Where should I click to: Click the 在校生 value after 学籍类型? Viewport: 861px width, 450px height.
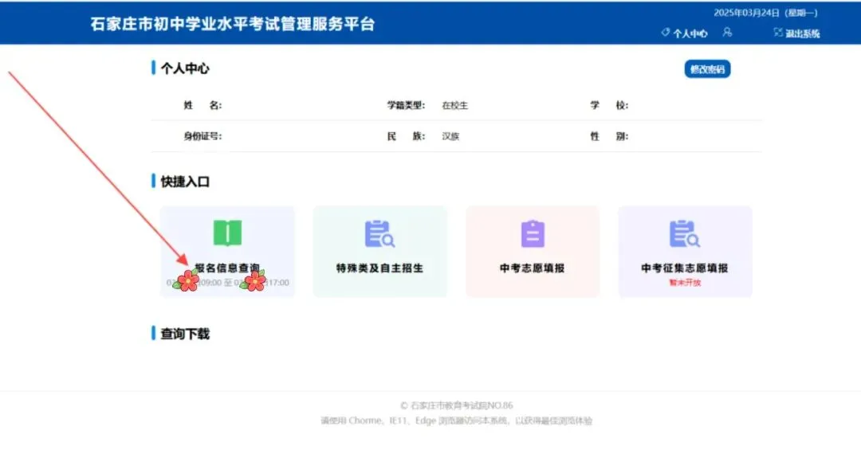[x=454, y=105]
